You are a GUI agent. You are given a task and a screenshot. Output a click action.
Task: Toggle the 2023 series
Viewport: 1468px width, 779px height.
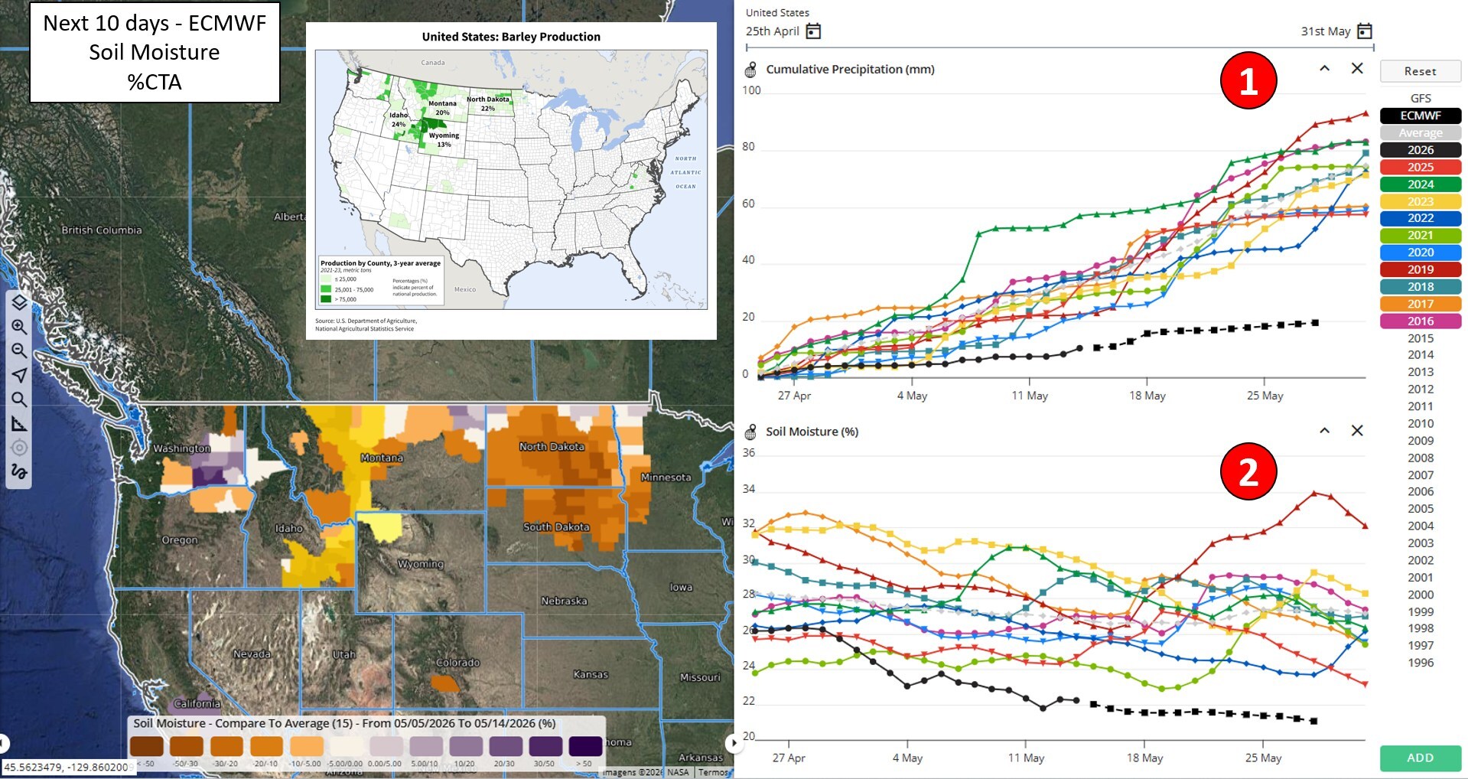(1421, 201)
